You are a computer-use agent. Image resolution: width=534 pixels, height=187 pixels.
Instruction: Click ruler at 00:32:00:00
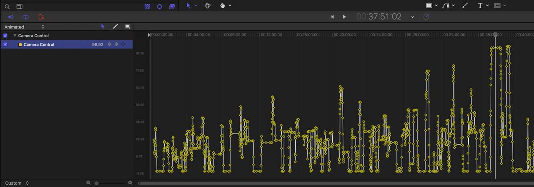click(455, 35)
